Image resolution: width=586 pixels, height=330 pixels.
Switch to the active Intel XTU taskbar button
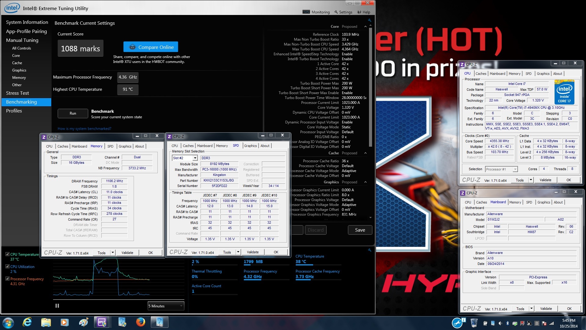pos(159,322)
